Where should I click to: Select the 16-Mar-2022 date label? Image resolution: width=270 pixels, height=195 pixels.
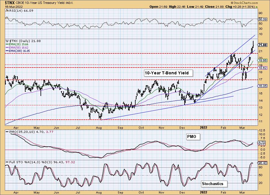tap(14, 7)
